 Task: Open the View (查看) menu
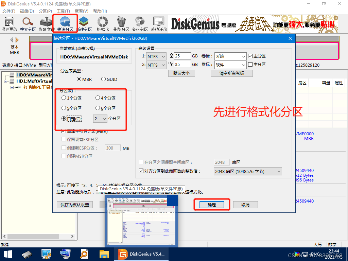82,11
